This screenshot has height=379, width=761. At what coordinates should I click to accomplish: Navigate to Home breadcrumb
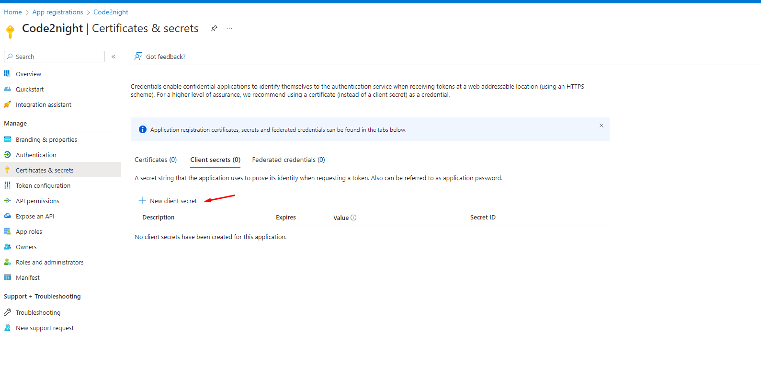click(13, 12)
